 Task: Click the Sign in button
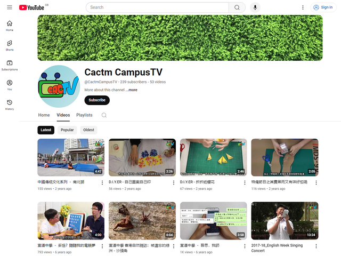pyautogui.click(x=323, y=7)
